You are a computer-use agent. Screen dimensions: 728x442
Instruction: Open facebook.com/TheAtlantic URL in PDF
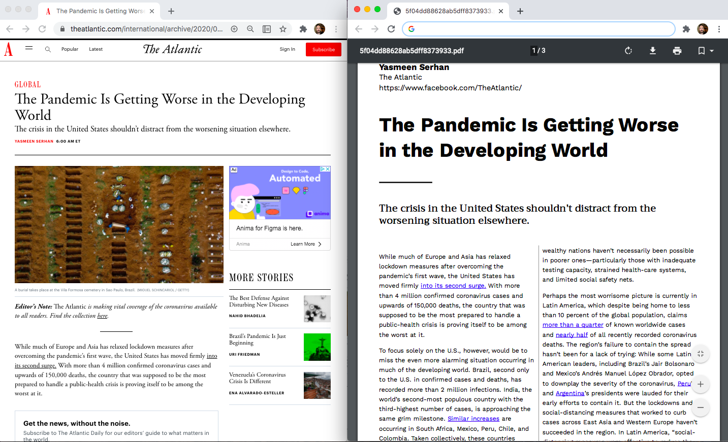(x=450, y=88)
